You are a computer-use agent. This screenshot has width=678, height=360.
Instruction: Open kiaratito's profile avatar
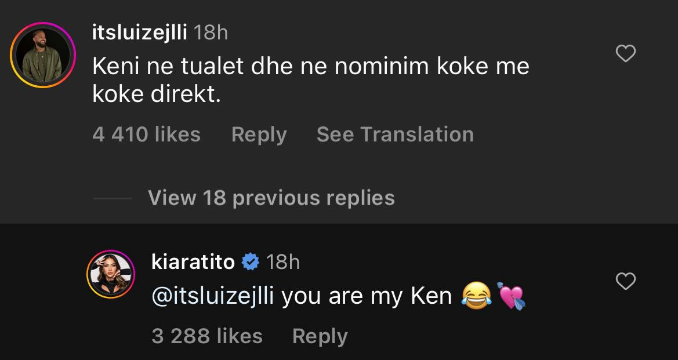(x=110, y=274)
